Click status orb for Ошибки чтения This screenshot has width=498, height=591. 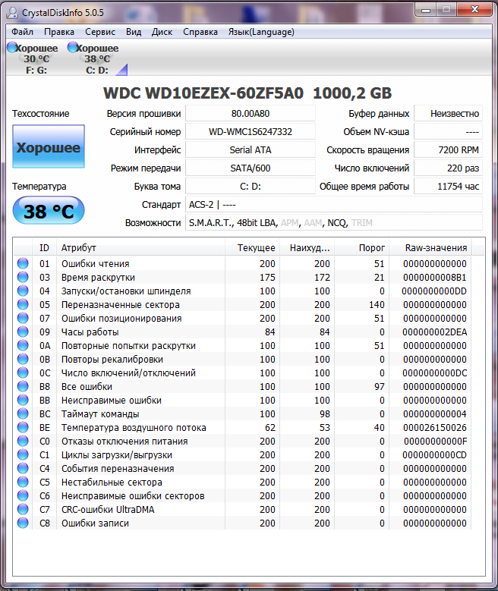pyautogui.click(x=23, y=263)
